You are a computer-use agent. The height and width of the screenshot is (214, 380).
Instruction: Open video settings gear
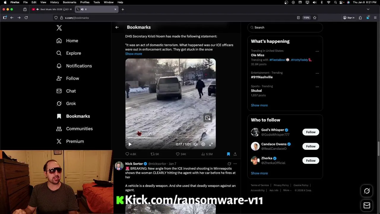pyautogui.click(x=203, y=144)
